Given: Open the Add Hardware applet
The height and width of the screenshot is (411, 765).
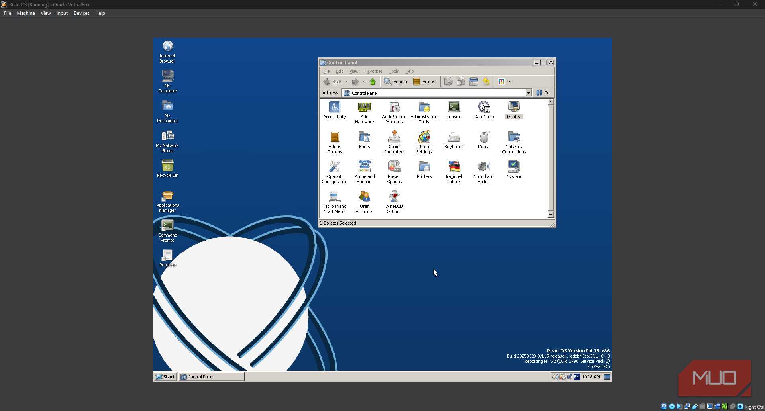Looking at the screenshot, I should pos(364,113).
